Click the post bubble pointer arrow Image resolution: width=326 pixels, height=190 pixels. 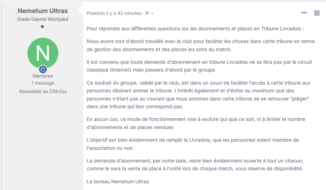coord(81,10)
